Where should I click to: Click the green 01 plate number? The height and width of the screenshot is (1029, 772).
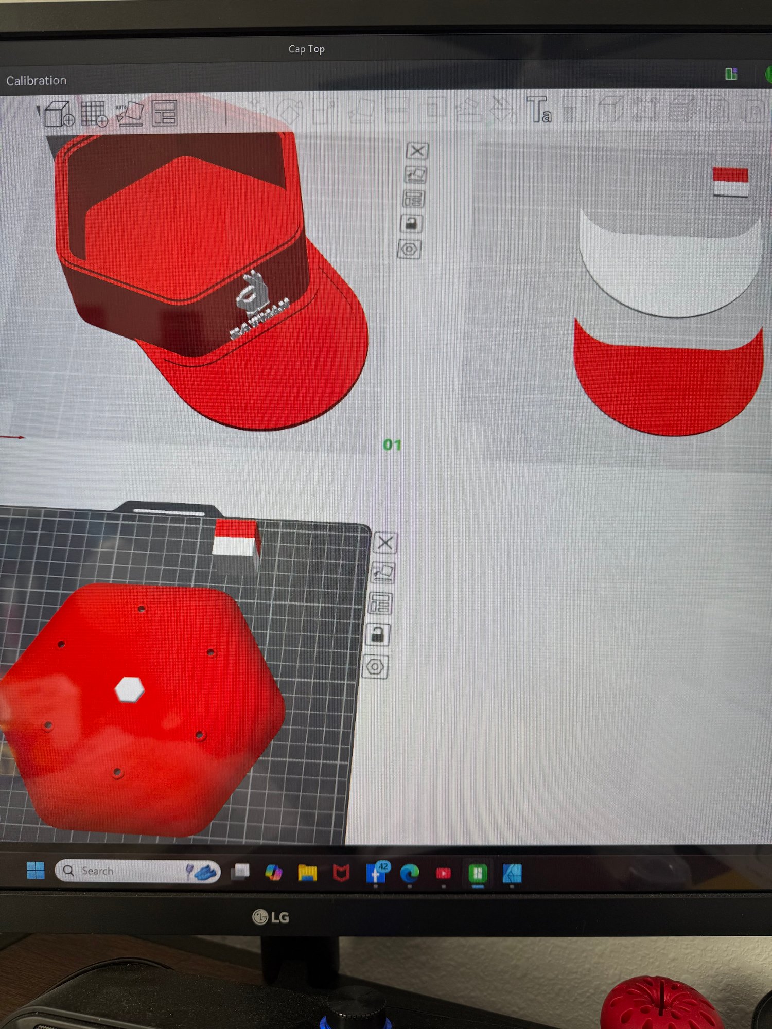coord(392,445)
